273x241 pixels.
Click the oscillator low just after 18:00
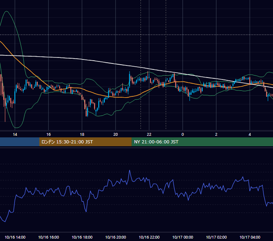pos(86,212)
